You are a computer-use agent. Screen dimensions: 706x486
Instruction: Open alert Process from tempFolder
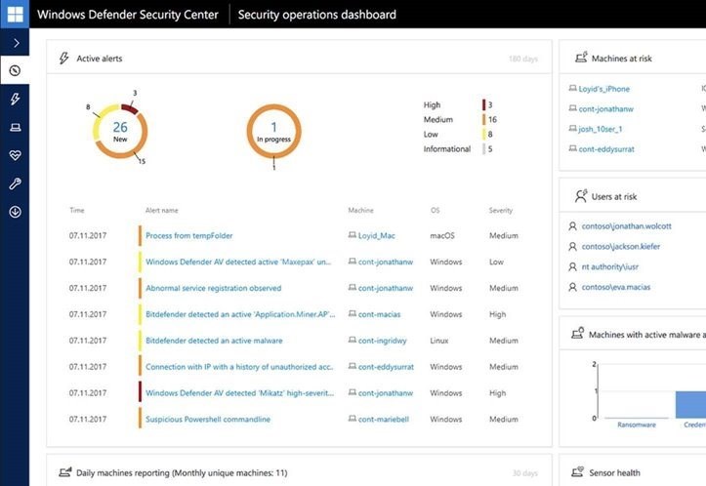pyautogui.click(x=189, y=236)
